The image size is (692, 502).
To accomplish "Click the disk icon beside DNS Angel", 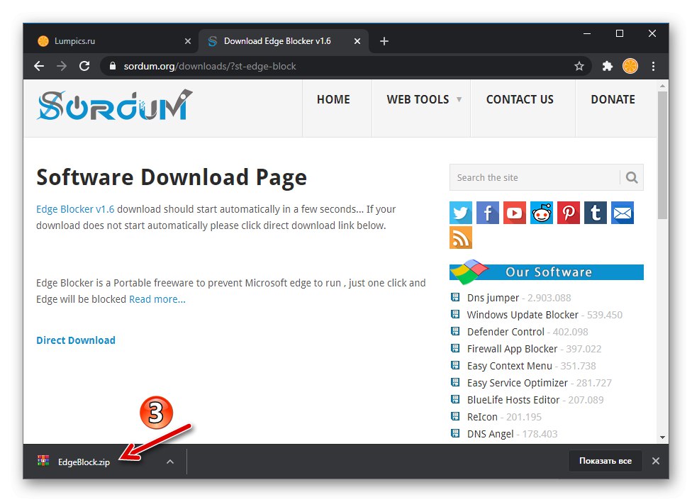I will 455,433.
